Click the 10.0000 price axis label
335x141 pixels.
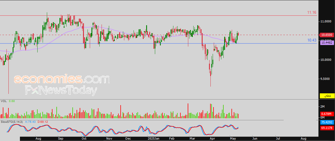(x=325, y=60)
